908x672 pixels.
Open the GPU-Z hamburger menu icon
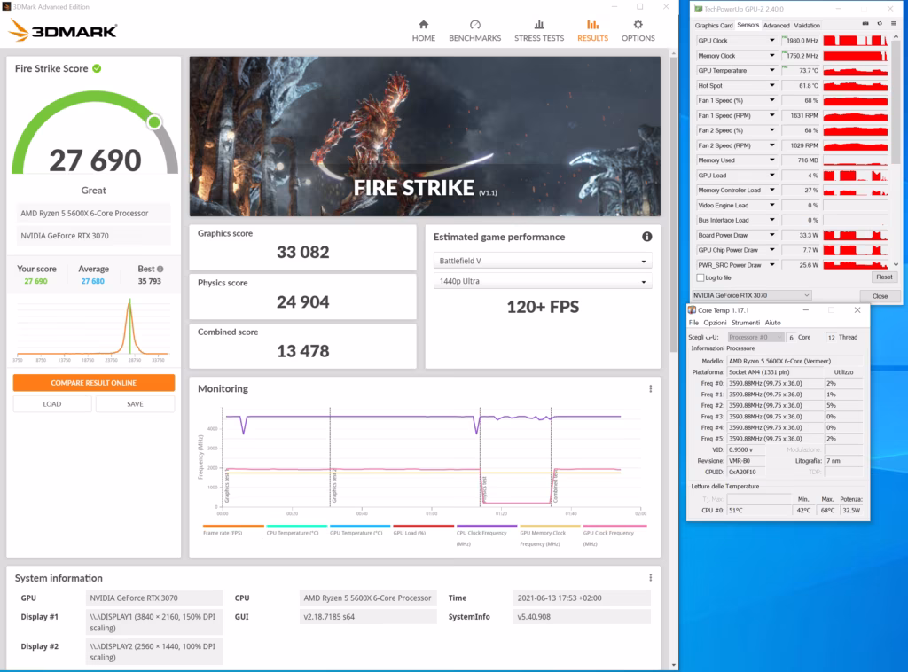tap(894, 24)
